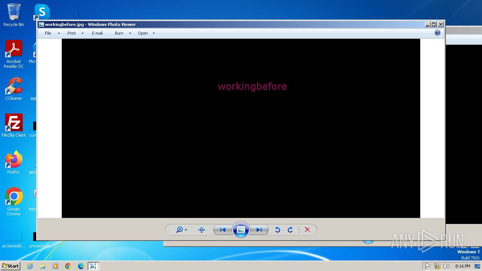Viewport: 482px width, 271px height.
Task: Select the FileZilla Client desktop icon
Action: 14,125
